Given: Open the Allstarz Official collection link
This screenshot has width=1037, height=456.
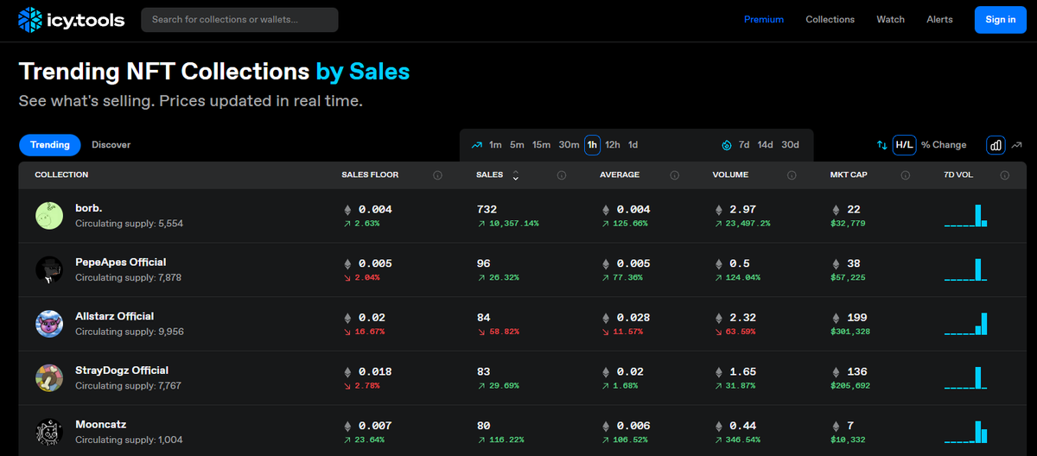Looking at the screenshot, I should [x=115, y=316].
